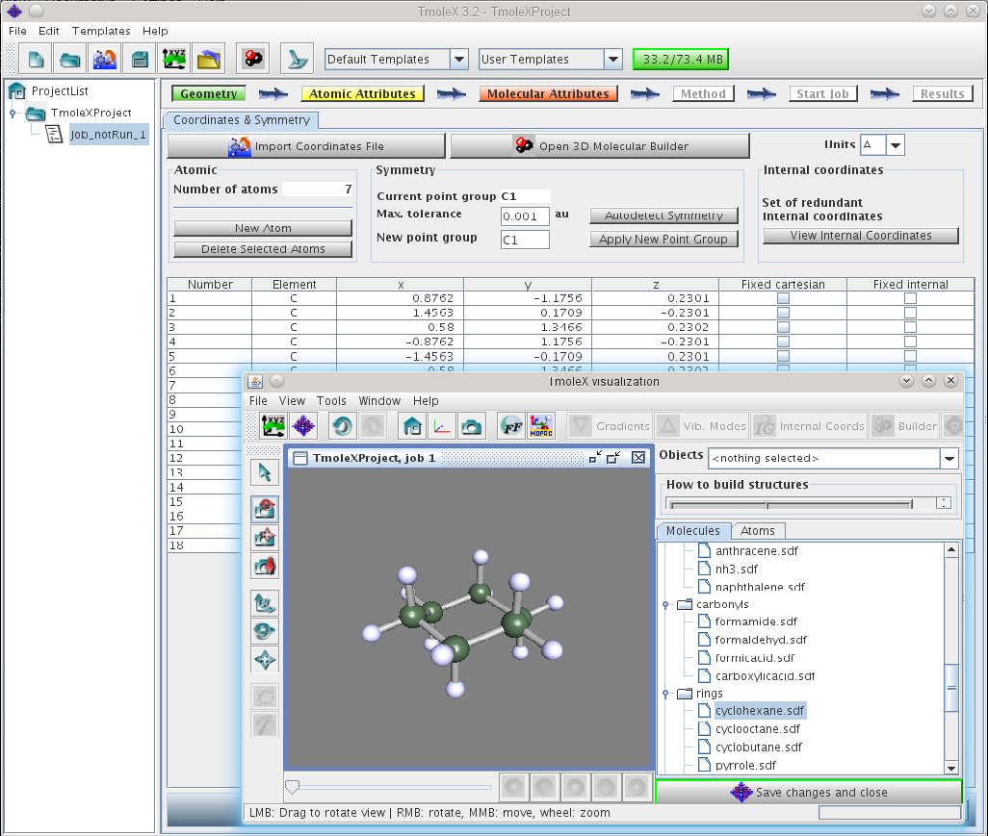988x836 pixels.
Task: Select the camera rotate tool in side toolbar
Action: [265, 509]
